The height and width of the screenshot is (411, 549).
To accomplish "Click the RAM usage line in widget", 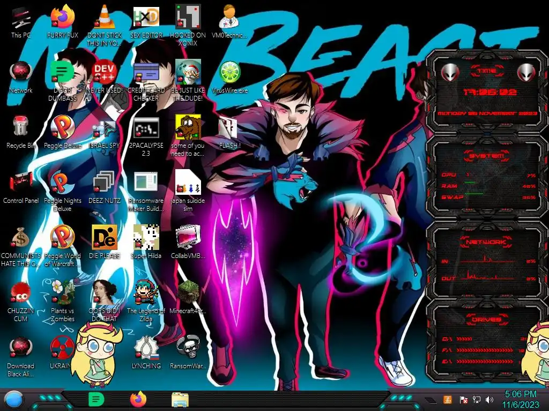I will pyautogui.click(x=488, y=186).
